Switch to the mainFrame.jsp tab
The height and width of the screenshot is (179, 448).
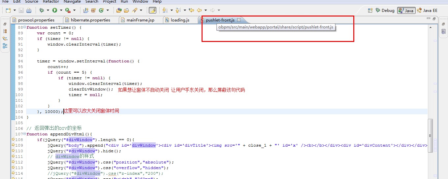click(140, 20)
